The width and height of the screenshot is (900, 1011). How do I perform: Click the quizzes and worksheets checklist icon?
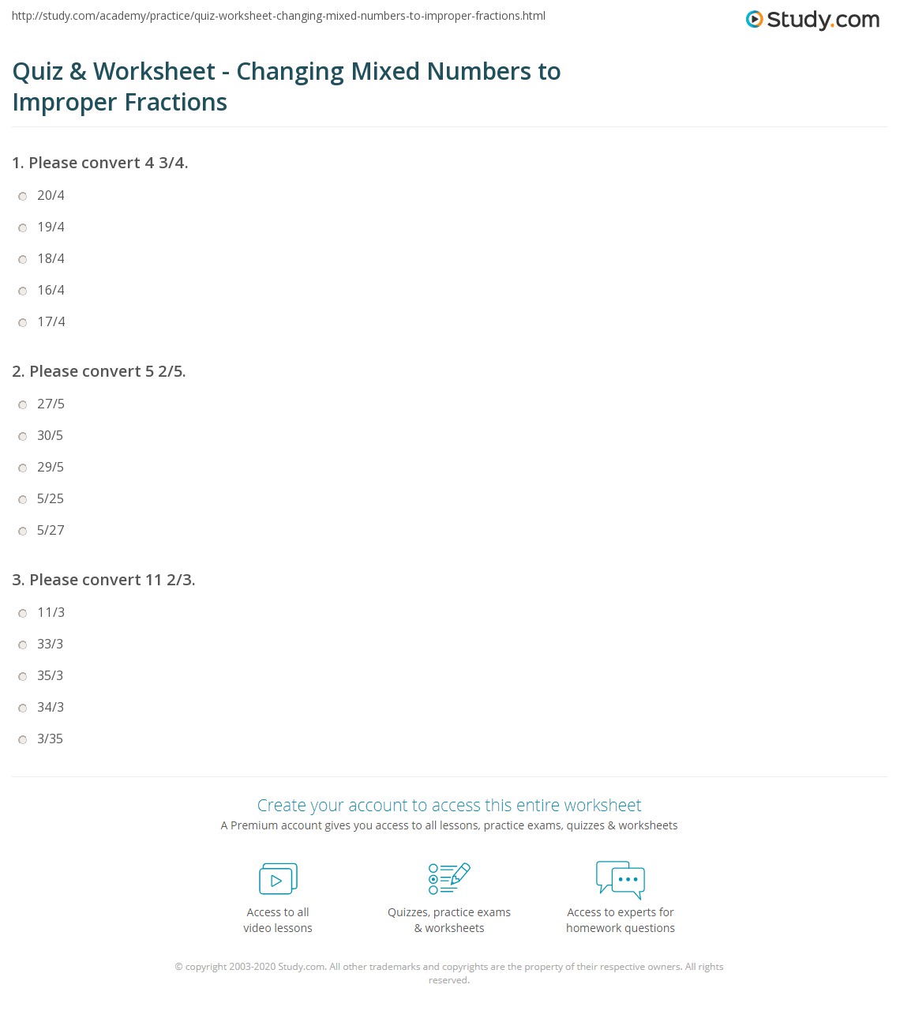tap(449, 879)
